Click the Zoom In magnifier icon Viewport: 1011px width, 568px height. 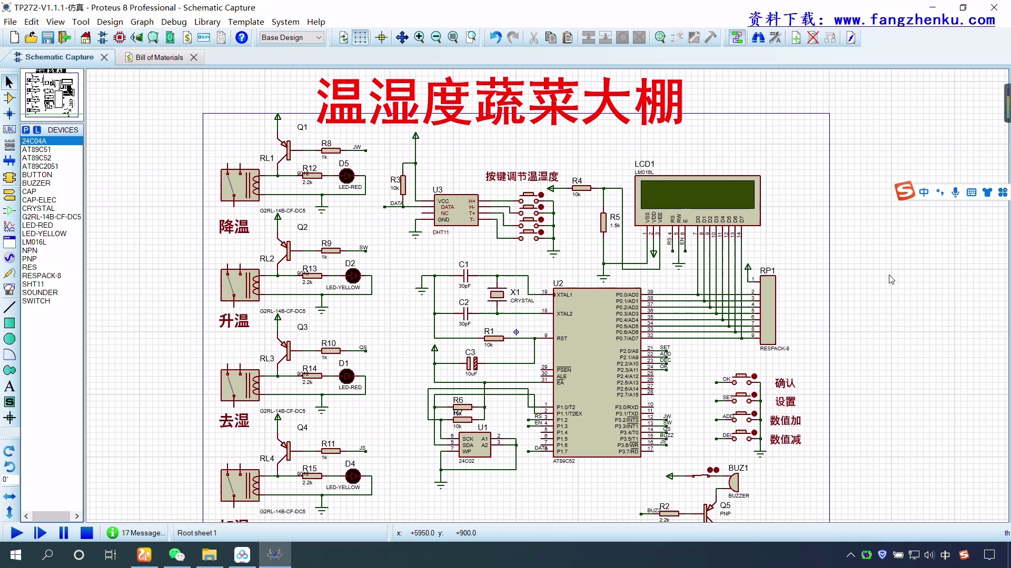click(419, 37)
